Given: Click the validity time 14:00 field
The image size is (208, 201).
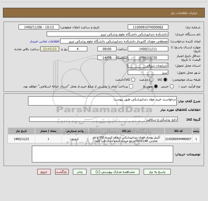Looking at the screenshot, I should pyautogui.click(x=107, y=57).
